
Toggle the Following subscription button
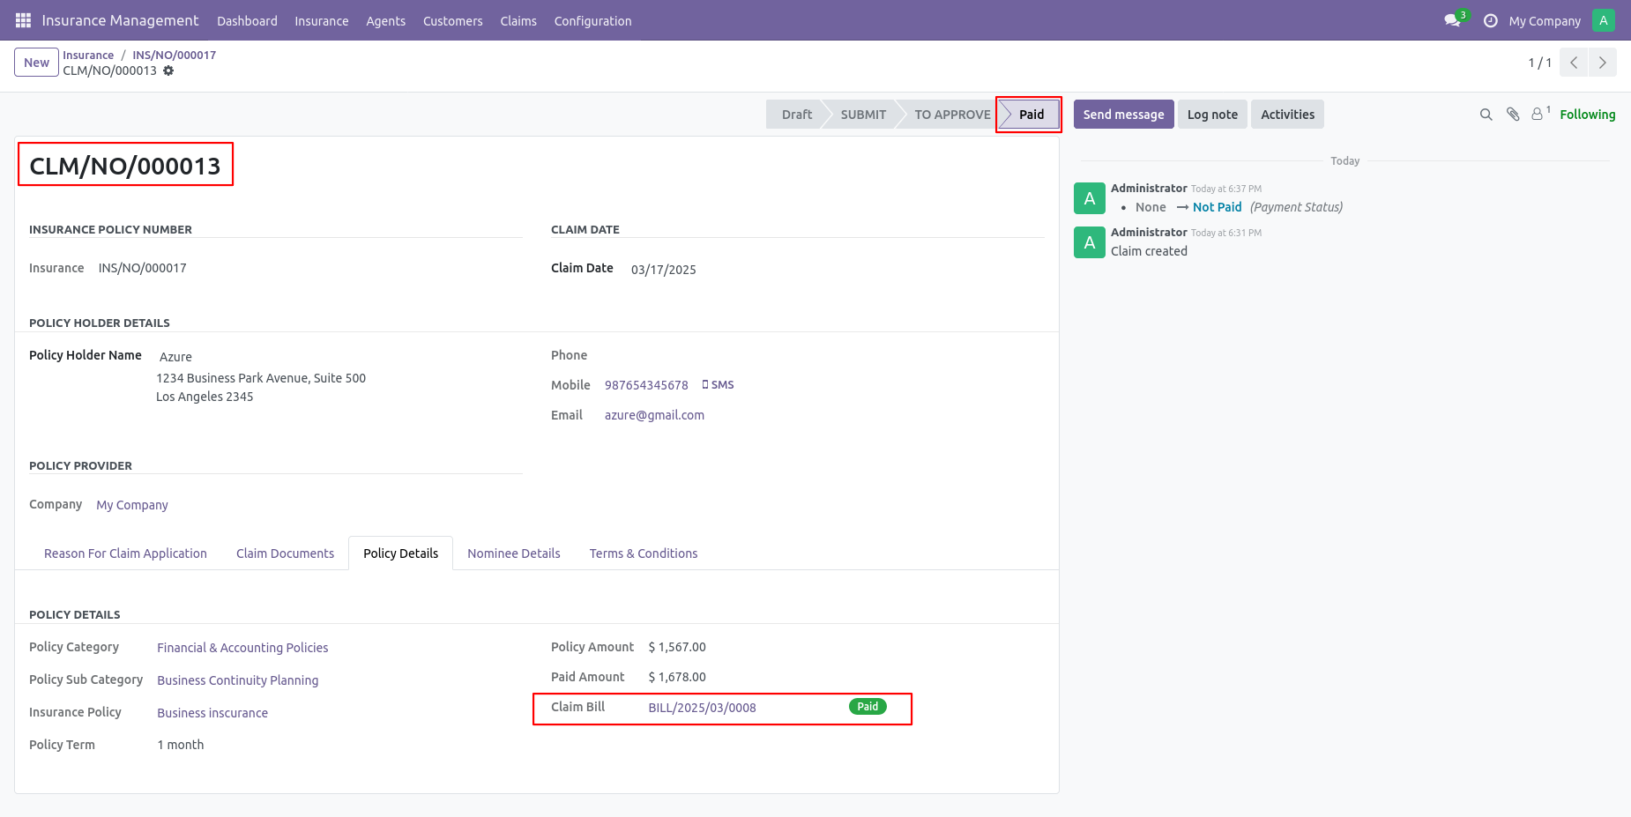pyautogui.click(x=1587, y=115)
